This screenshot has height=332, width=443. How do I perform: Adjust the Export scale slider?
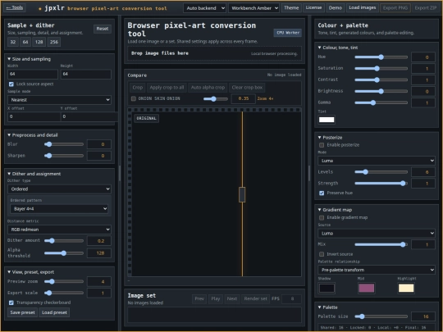tap(64, 293)
